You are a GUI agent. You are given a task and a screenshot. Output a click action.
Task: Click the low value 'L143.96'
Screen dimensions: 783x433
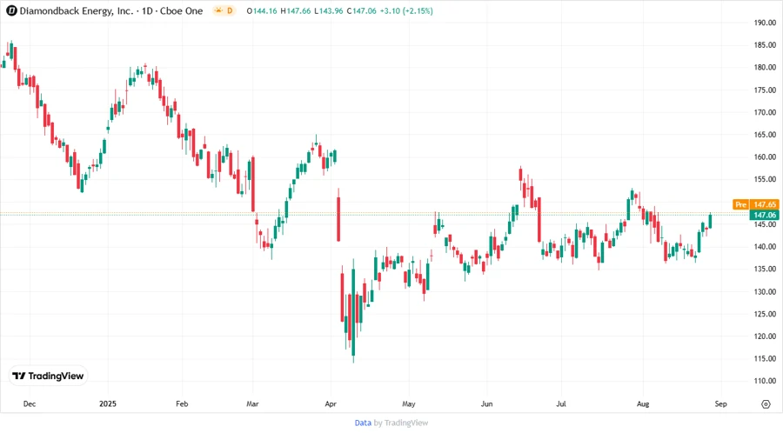pyautogui.click(x=329, y=10)
